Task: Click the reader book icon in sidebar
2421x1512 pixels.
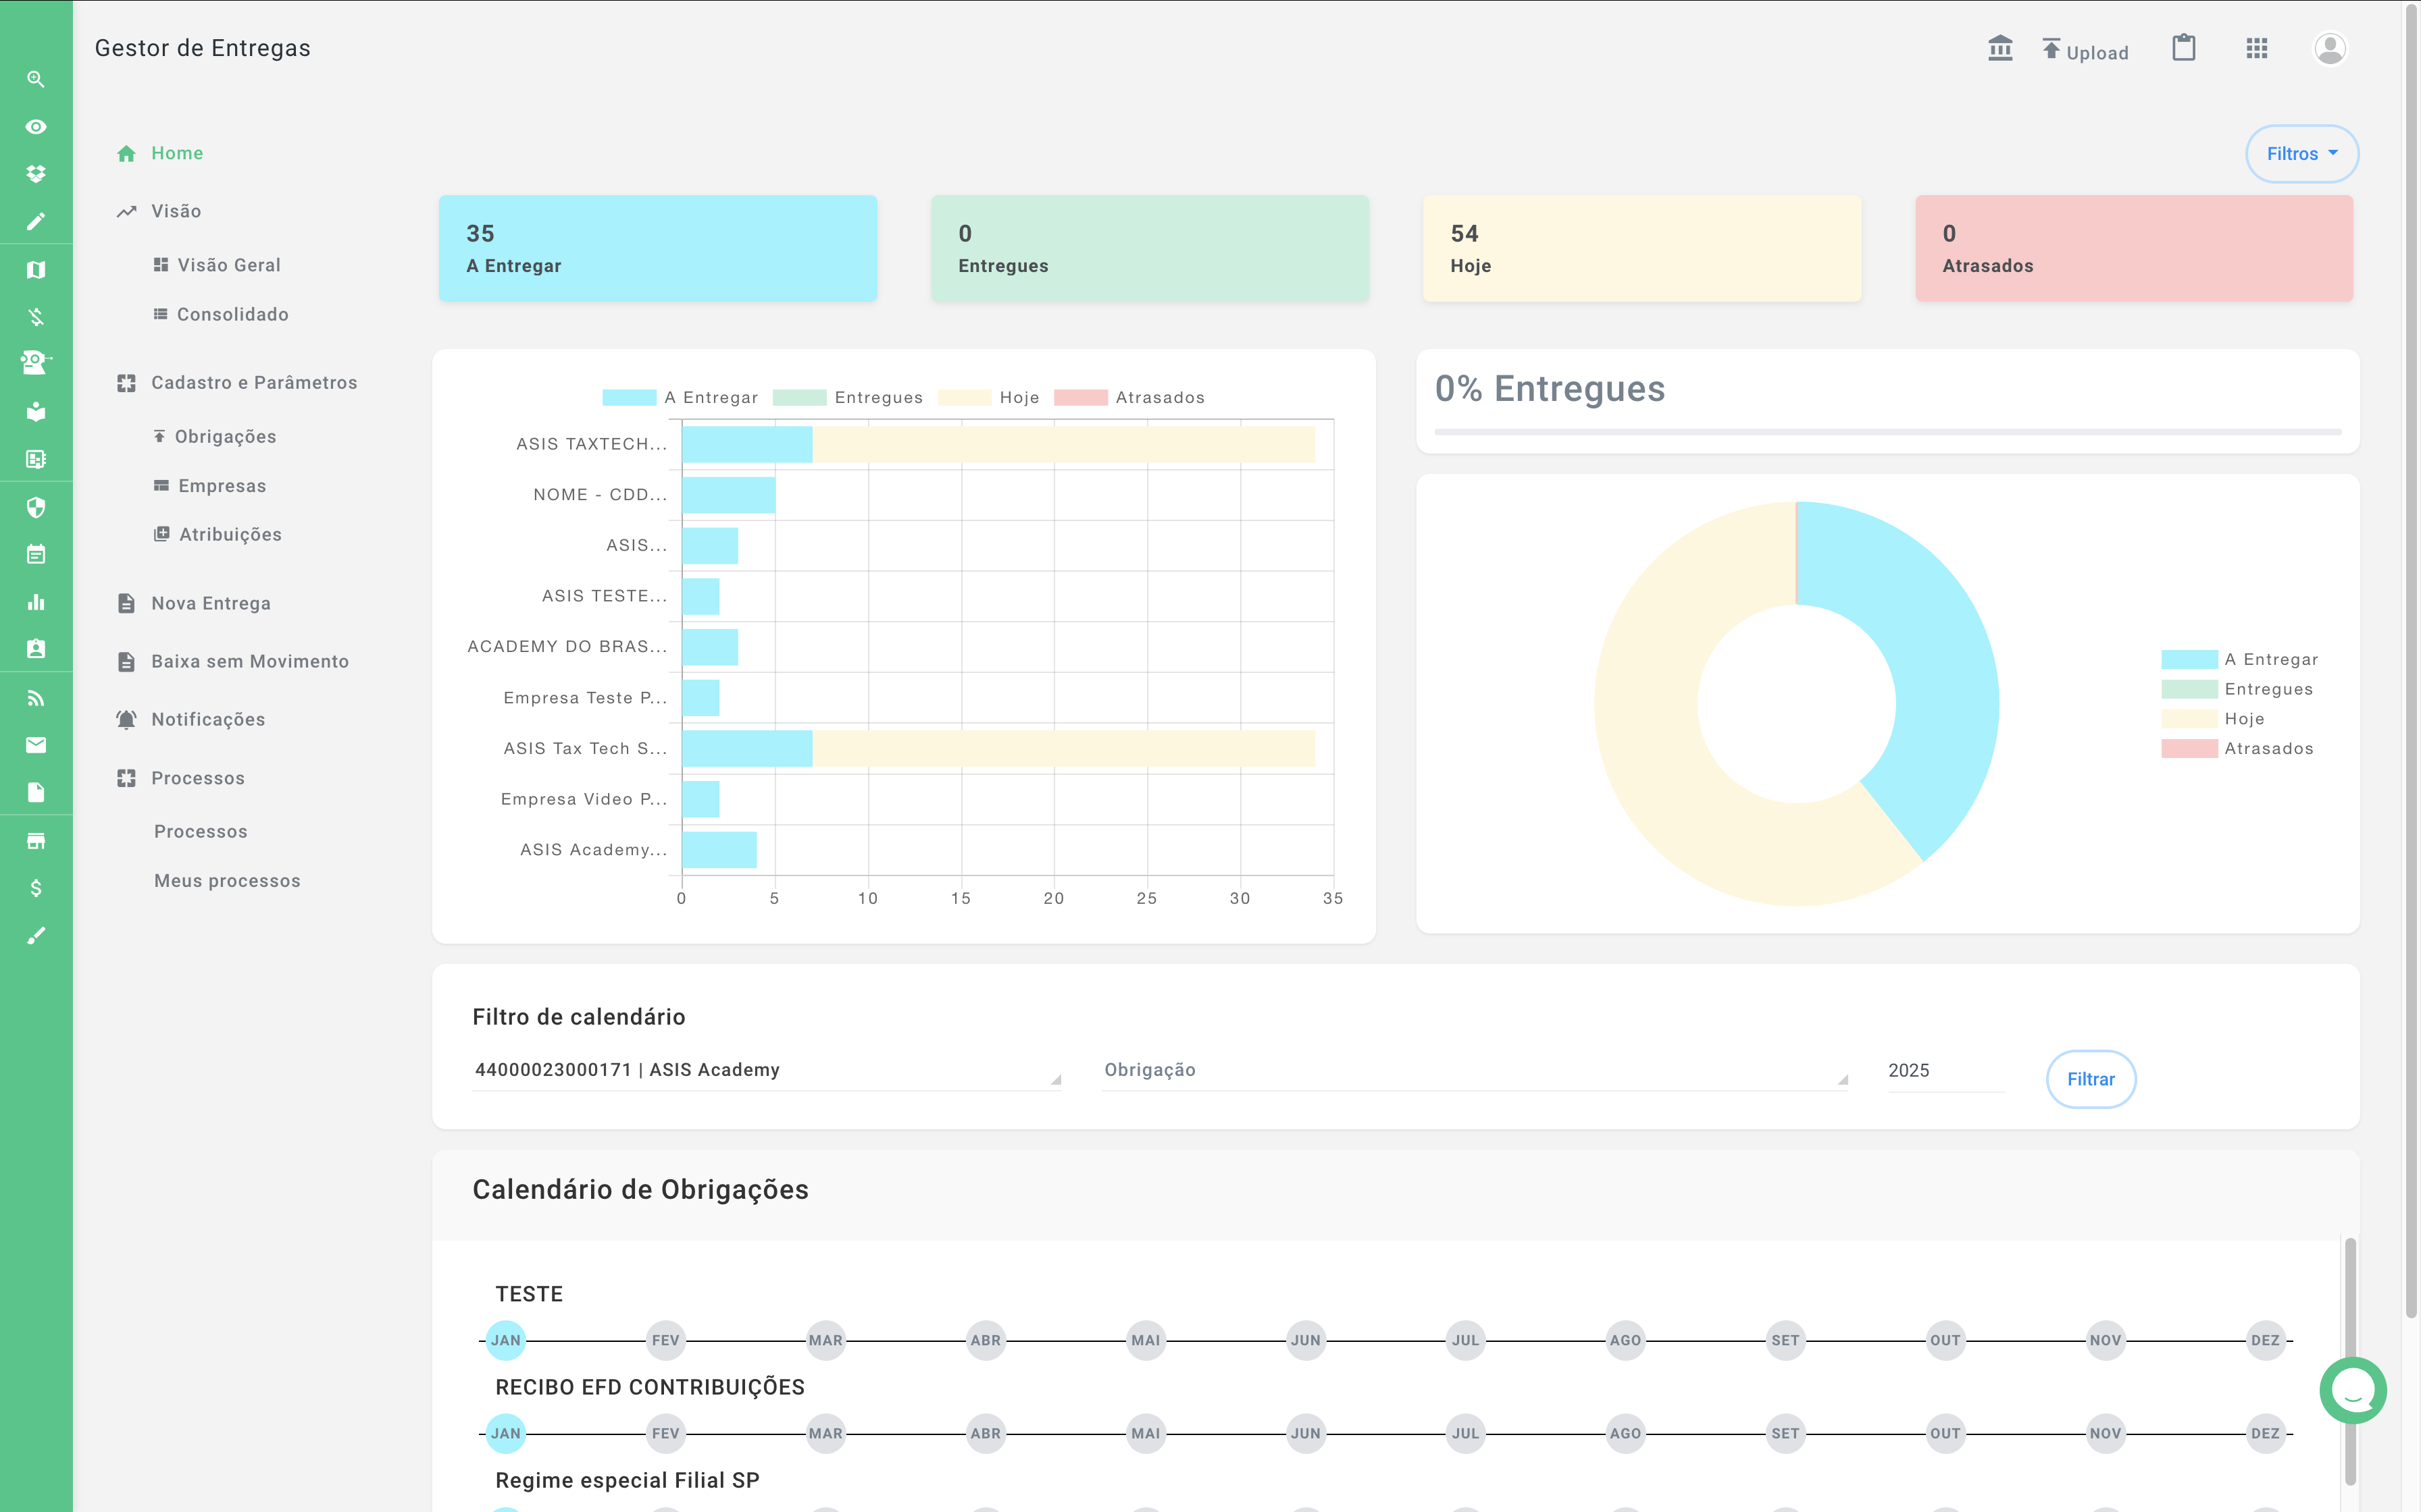Action: pyautogui.click(x=36, y=412)
